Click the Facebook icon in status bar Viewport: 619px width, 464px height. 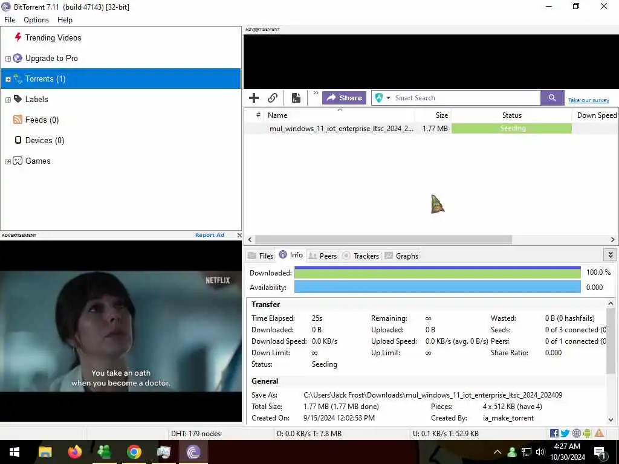pyautogui.click(x=554, y=433)
